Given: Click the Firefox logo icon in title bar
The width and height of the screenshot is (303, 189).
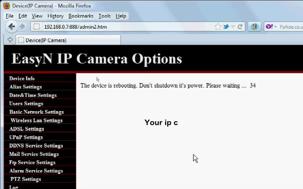Looking at the screenshot, I should pyautogui.click(x=6, y=6).
